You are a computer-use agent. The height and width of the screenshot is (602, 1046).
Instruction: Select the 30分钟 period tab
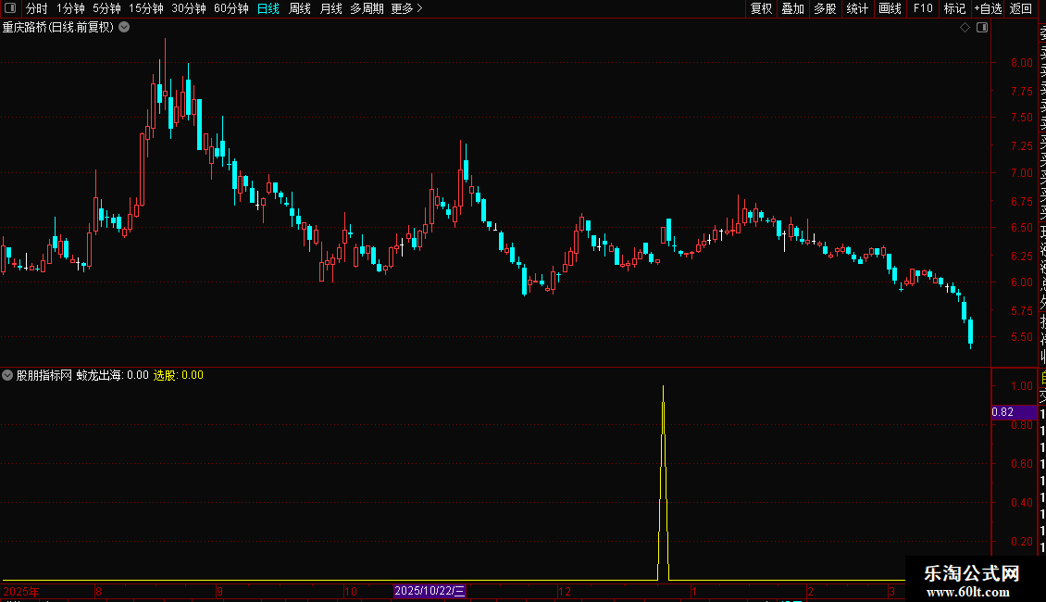pyautogui.click(x=189, y=8)
